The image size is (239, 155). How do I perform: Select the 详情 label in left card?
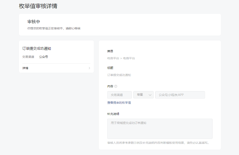pyautogui.click(x=26, y=68)
